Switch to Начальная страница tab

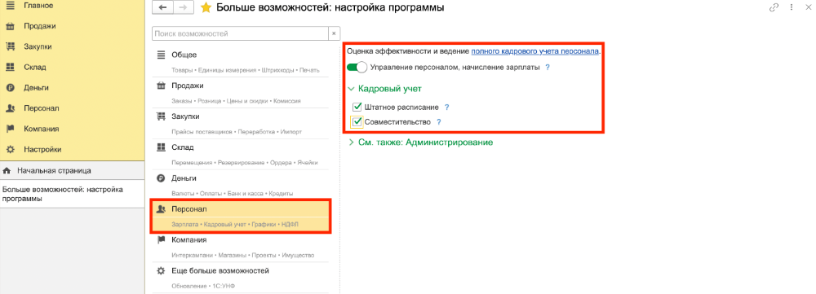pyautogui.click(x=73, y=170)
